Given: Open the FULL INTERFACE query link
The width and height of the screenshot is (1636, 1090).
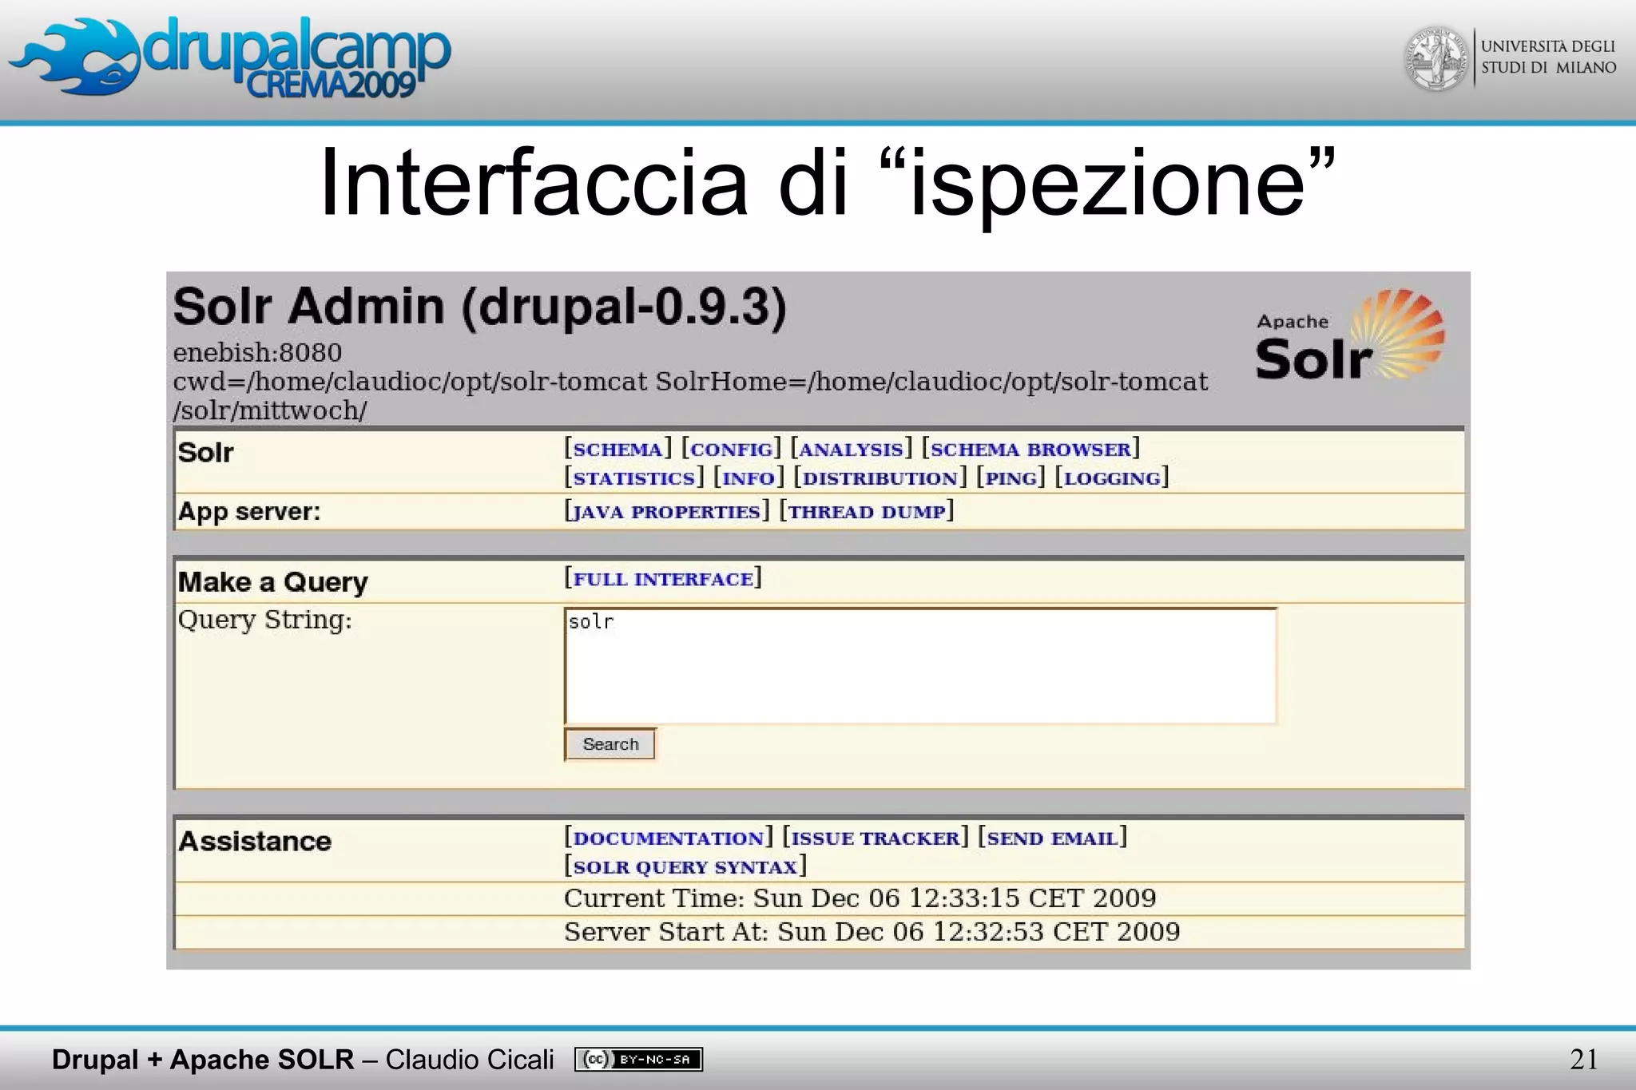Looking at the screenshot, I should [663, 579].
